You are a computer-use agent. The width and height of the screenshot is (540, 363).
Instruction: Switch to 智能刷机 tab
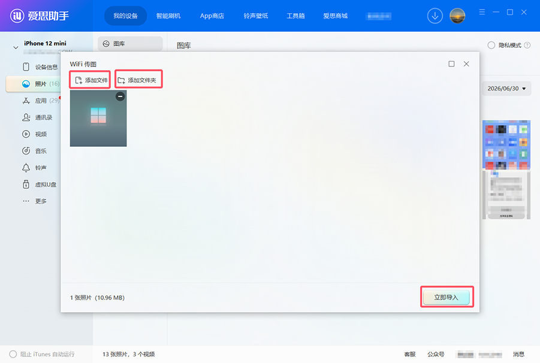(168, 16)
